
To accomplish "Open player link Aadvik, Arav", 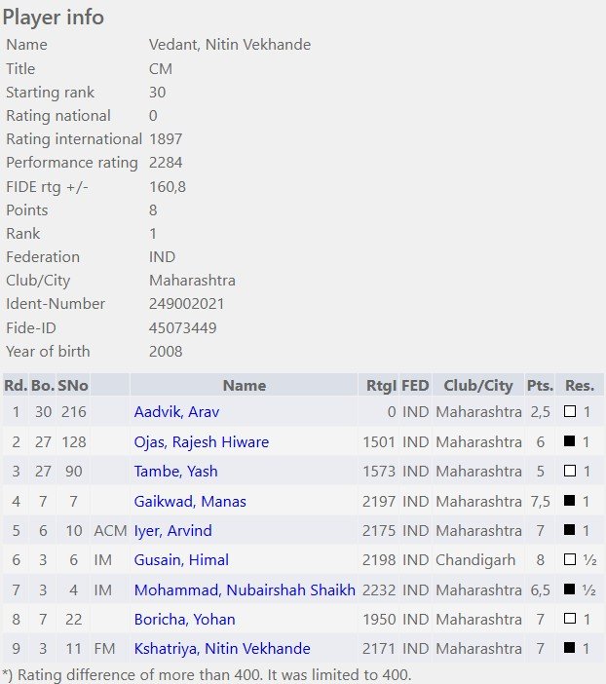I will [176, 412].
